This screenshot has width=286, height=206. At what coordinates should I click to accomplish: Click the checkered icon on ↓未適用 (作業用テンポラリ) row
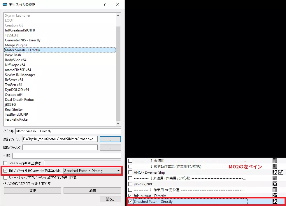[275, 178]
